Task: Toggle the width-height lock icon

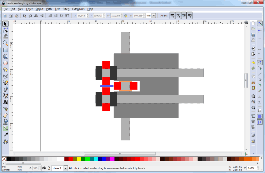Action: point(125,16)
